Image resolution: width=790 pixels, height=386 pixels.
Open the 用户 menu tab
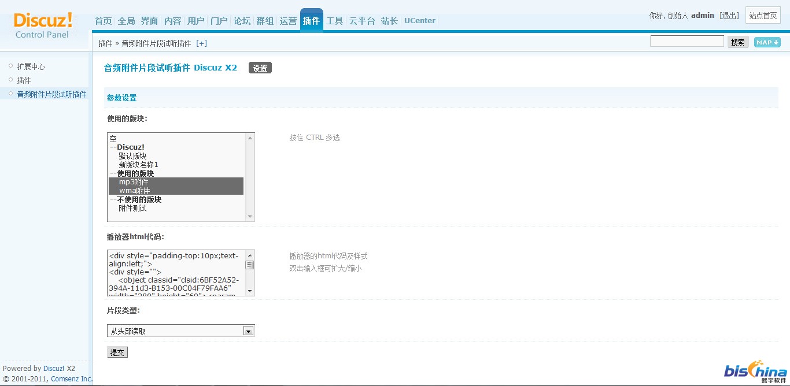tap(196, 21)
